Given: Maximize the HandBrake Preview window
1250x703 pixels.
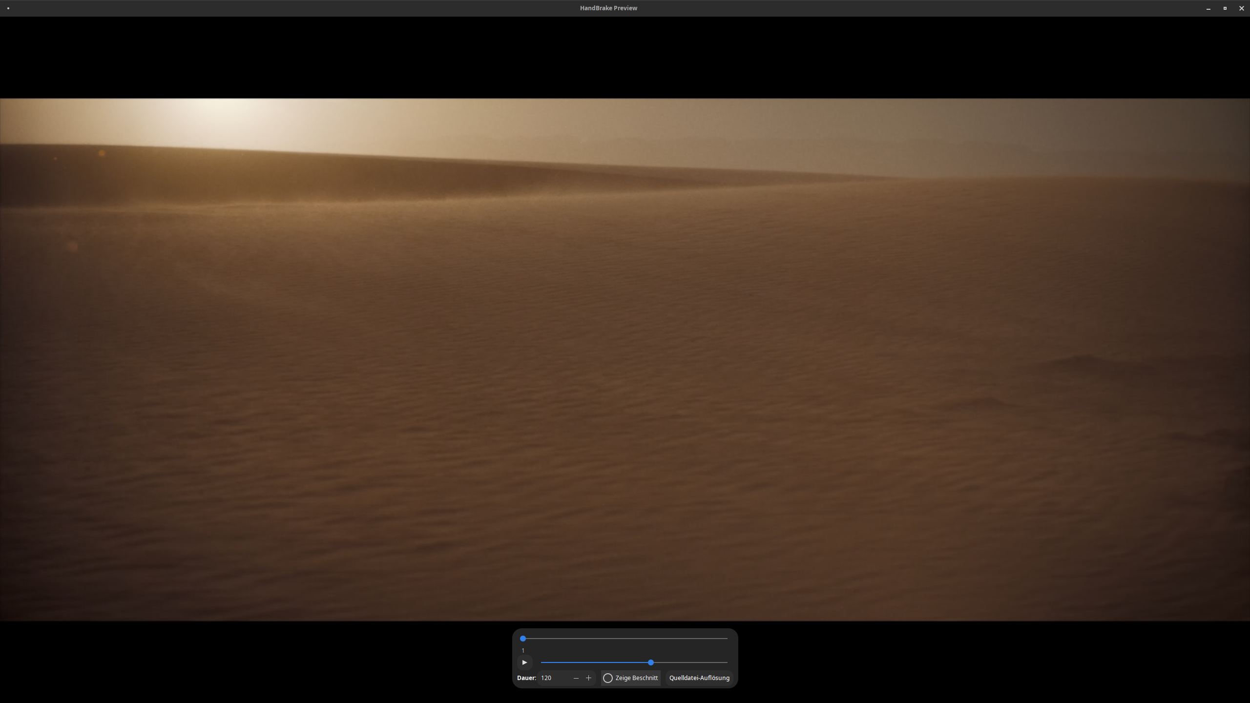Looking at the screenshot, I should [1225, 8].
